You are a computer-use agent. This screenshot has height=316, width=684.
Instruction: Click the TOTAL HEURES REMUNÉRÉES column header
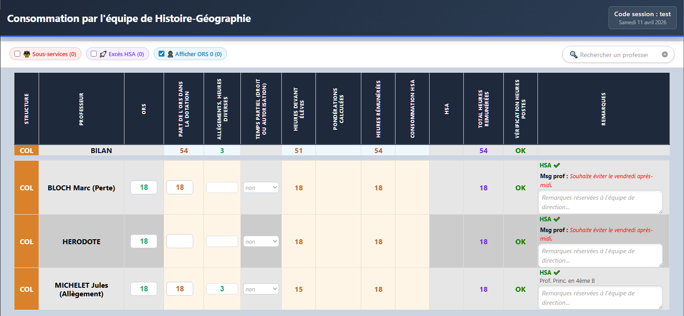pos(483,109)
